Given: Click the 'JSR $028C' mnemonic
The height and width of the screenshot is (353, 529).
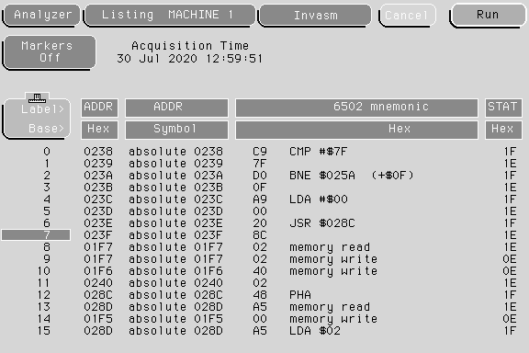Looking at the screenshot, I should (322, 223).
